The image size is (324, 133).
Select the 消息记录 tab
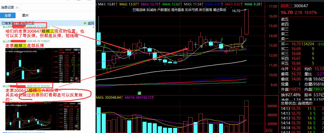(x=8, y=8)
